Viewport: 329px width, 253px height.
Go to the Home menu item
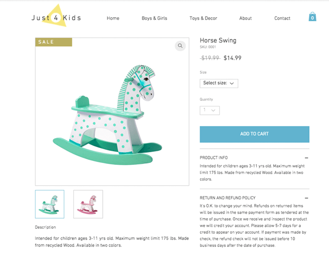(113, 18)
